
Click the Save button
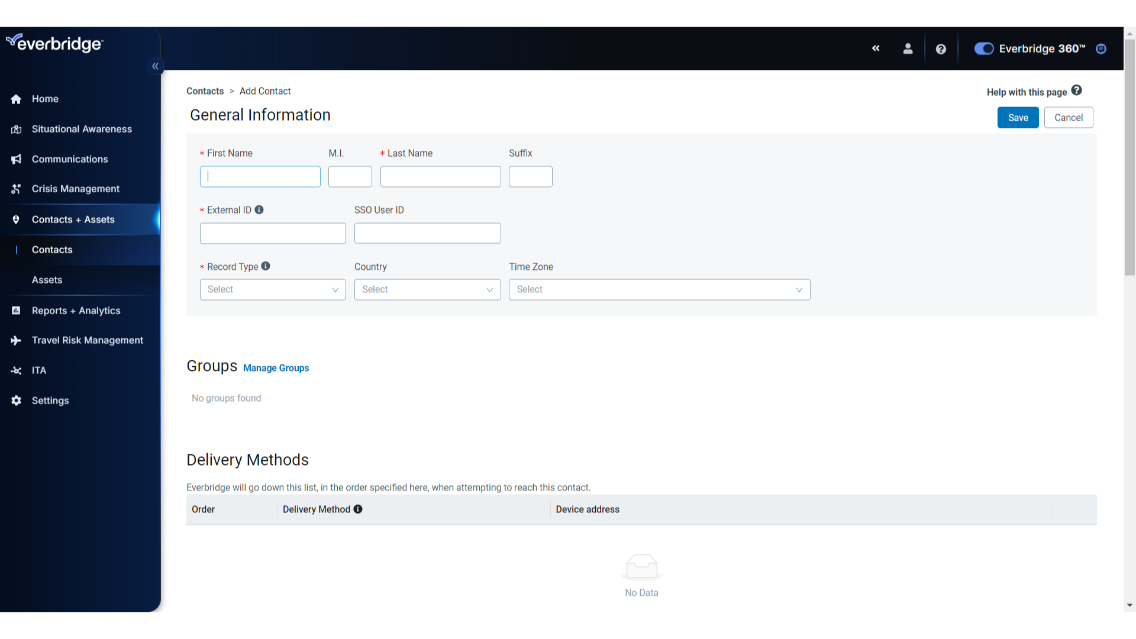click(x=1018, y=117)
